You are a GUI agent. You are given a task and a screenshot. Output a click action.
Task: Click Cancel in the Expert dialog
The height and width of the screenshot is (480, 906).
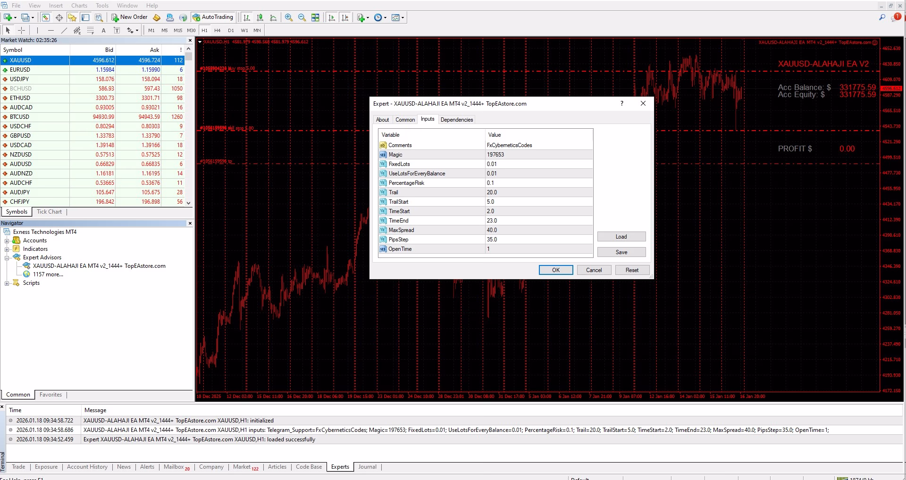pyautogui.click(x=594, y=270)
